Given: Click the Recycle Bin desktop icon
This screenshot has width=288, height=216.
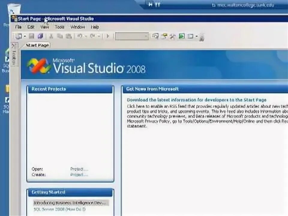Looking at the screenshot, I should 14,10.
